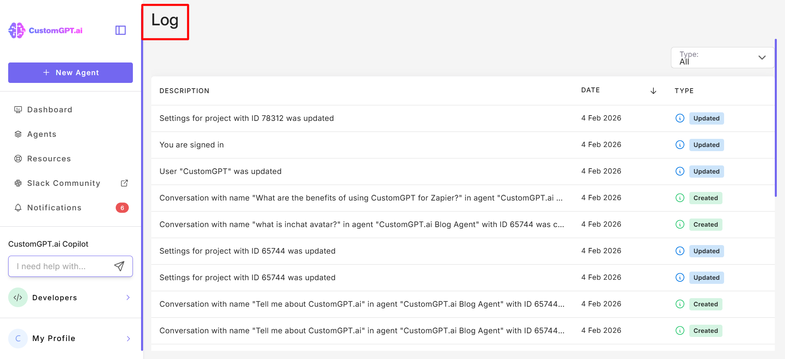This screenshot has width=785, height=359.
Task: Click the page vertical scrollbar
Action: (x=776, y=118)
